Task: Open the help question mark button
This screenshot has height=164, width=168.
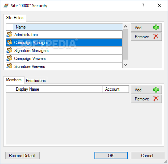Action: click(143, 5)
